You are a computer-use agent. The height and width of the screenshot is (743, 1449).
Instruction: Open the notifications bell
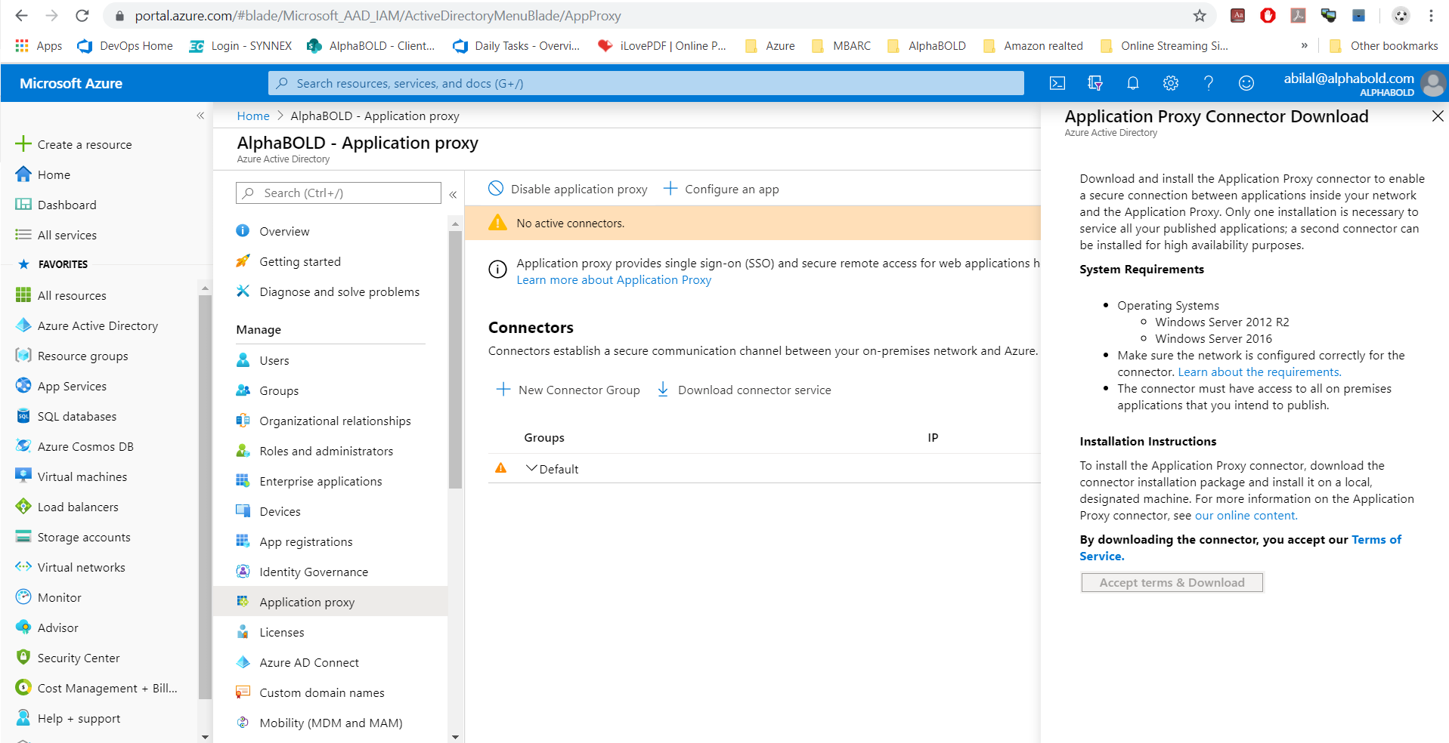[x=1132, y=83]
